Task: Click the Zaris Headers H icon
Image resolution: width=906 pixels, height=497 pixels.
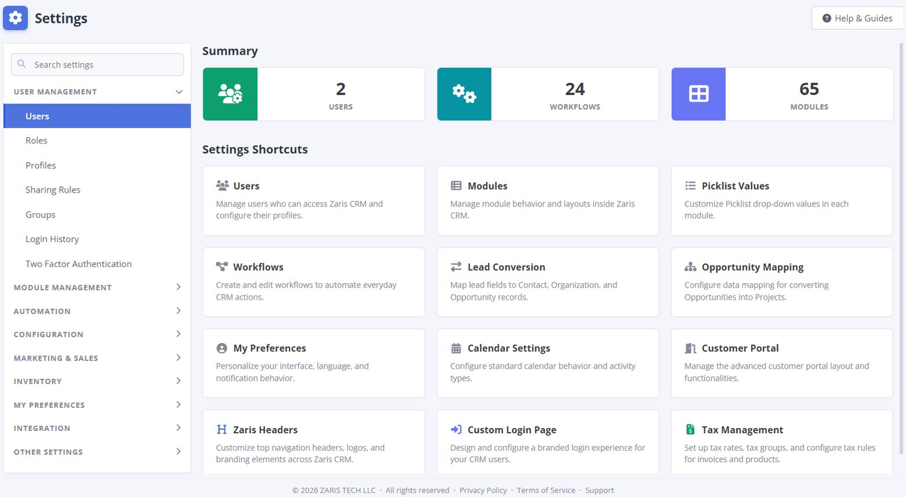Action: (x=222, y=430)
